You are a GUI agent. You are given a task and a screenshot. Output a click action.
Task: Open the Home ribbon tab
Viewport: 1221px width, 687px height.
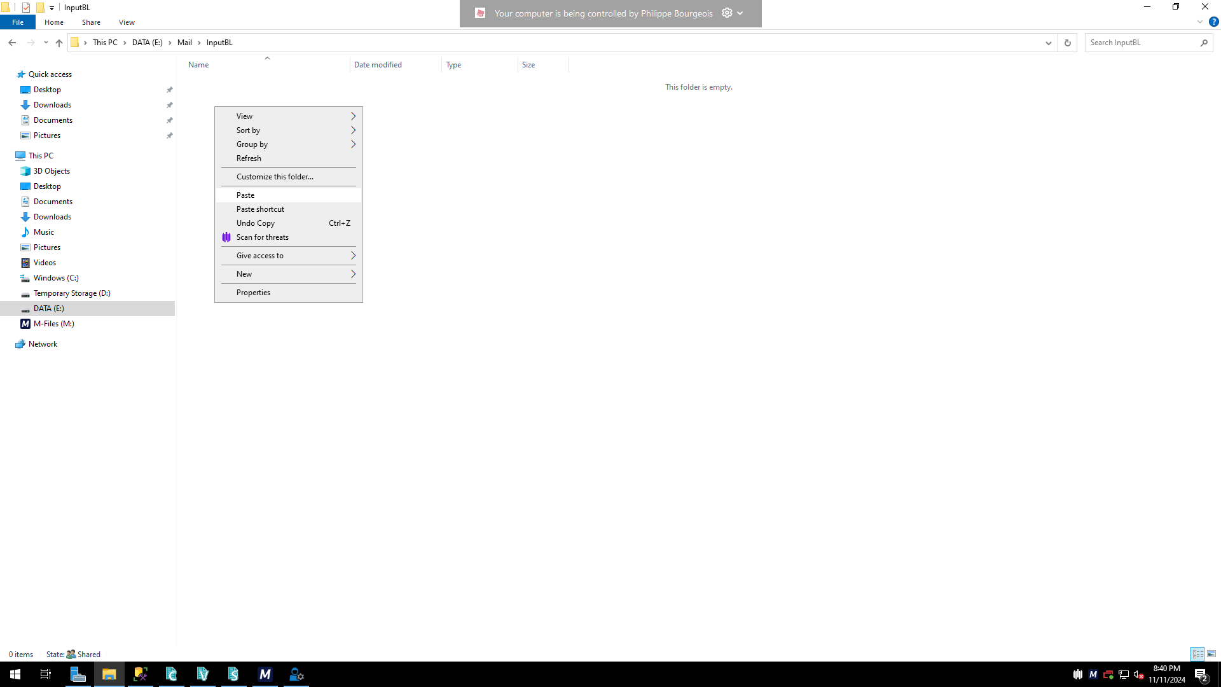(54, 22)
